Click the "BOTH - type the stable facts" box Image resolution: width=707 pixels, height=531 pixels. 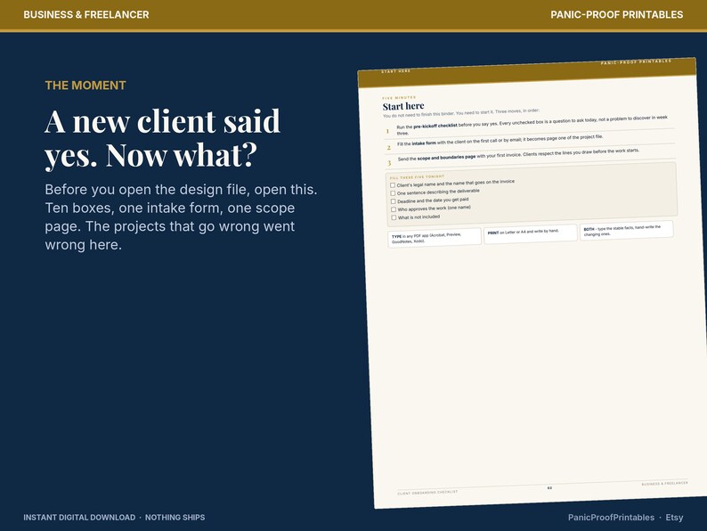[x=626, y=231]
